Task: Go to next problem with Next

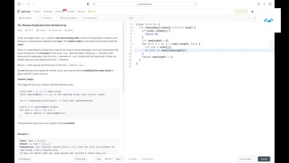Action: (119, 159)
